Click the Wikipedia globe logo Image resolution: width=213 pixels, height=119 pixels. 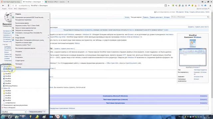[x=8, y=17]
